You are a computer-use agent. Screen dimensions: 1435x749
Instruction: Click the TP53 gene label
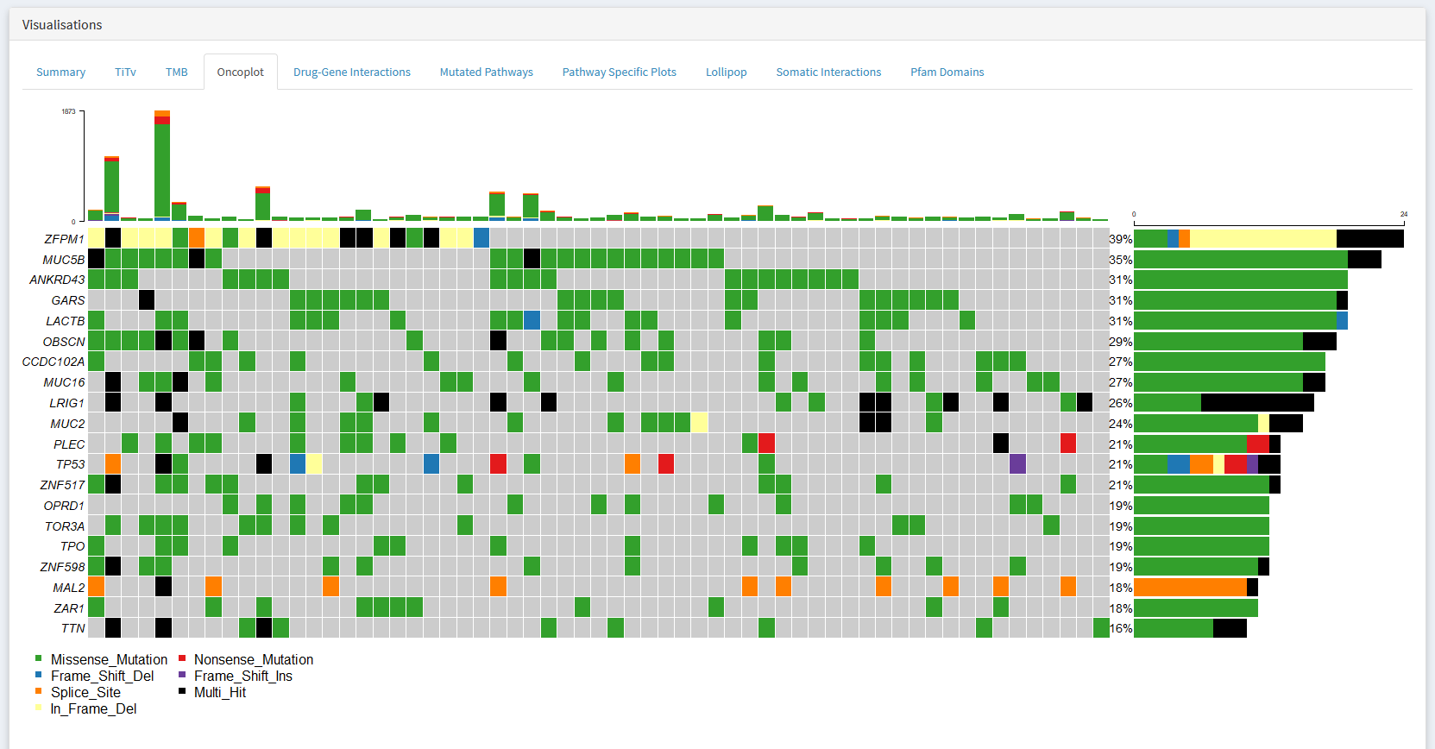(71, 464)
